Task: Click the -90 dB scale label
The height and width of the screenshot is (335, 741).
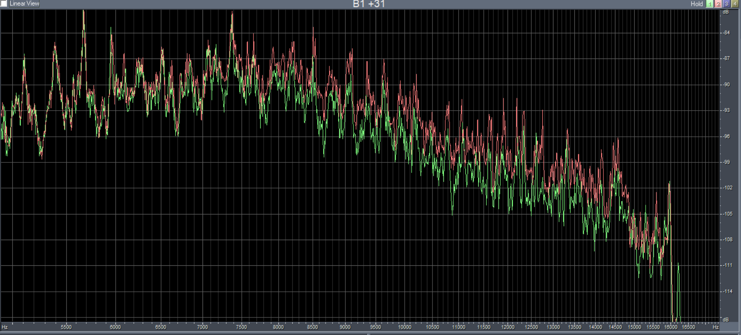Action: [726, 85]
